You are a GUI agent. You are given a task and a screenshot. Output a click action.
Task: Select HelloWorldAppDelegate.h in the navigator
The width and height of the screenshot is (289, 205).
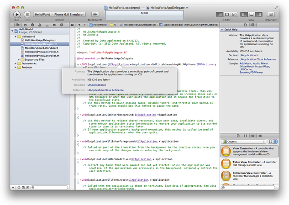(x=40, y=40)
